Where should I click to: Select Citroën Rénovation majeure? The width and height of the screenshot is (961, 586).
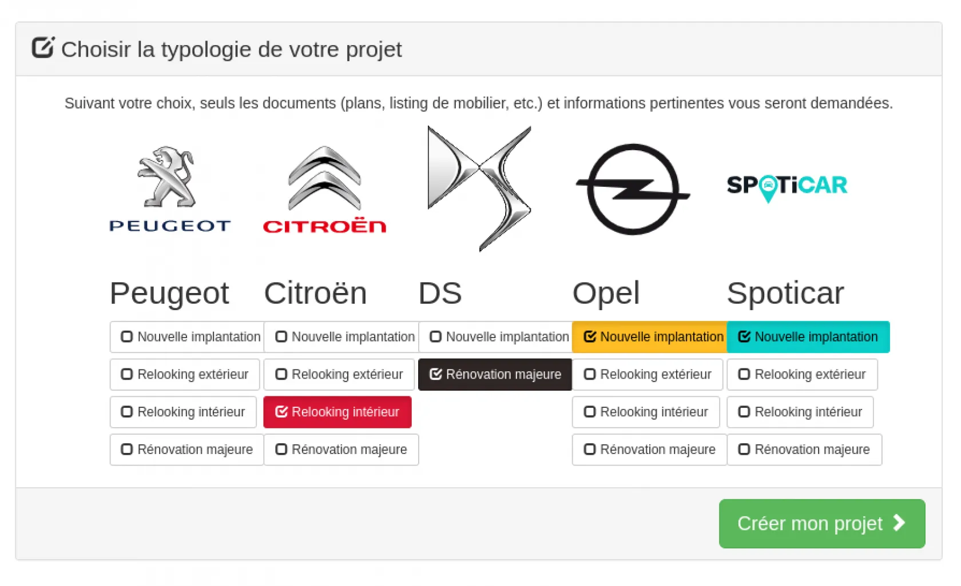(341, 450)
